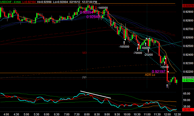Image resolution: width=194 pixels, height=116 pixels.
Task: Click the 10:00 time axis label
Action: (x=127, y=114)
